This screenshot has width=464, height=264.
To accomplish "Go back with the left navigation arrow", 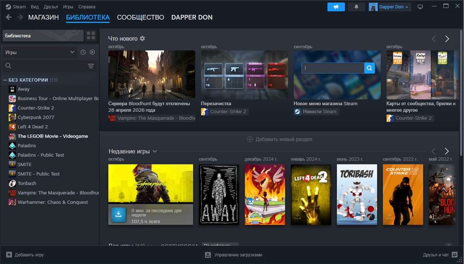I will coord(9,17).
